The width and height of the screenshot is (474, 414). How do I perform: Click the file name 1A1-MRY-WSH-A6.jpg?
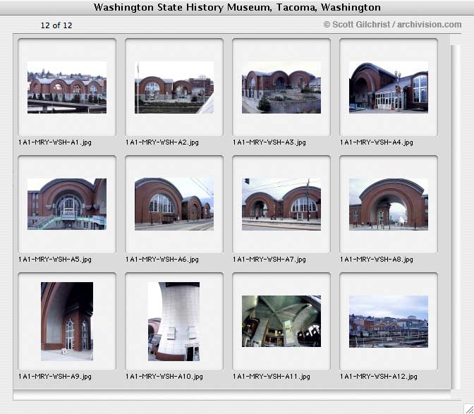[162, 260]
